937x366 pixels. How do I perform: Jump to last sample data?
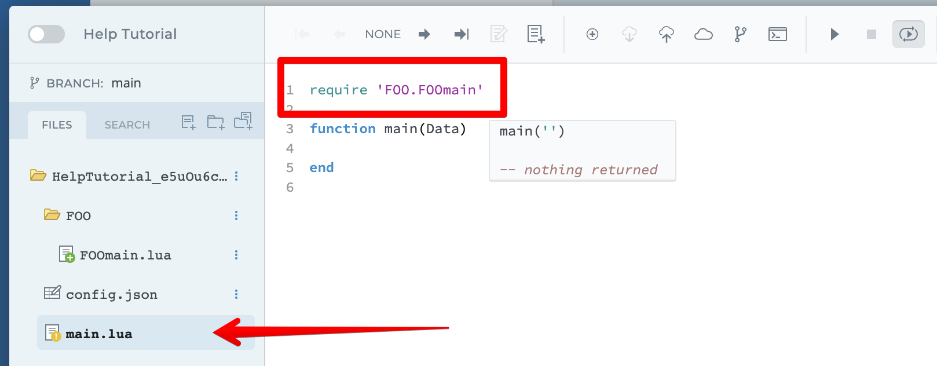(x=462, y=35)
